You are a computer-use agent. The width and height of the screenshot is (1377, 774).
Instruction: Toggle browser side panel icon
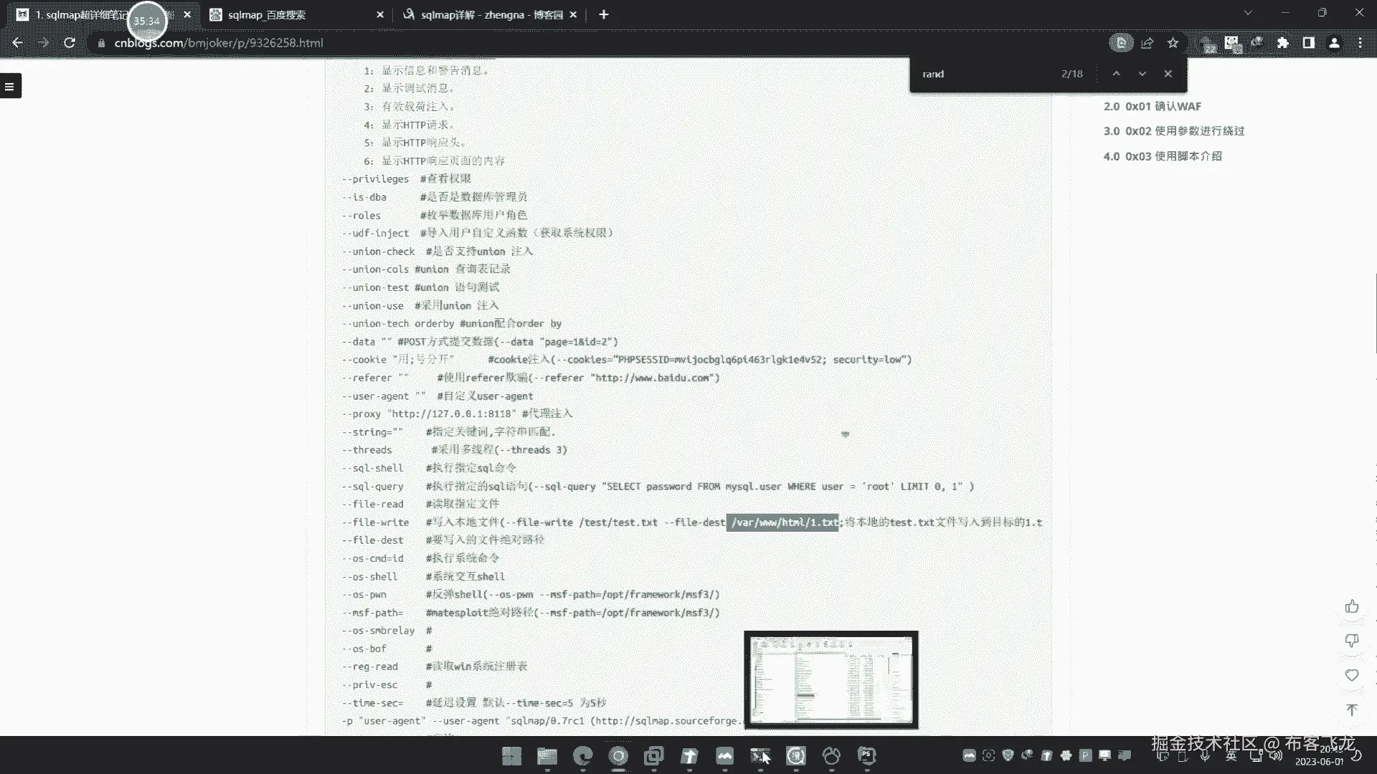coord(1309,43)
